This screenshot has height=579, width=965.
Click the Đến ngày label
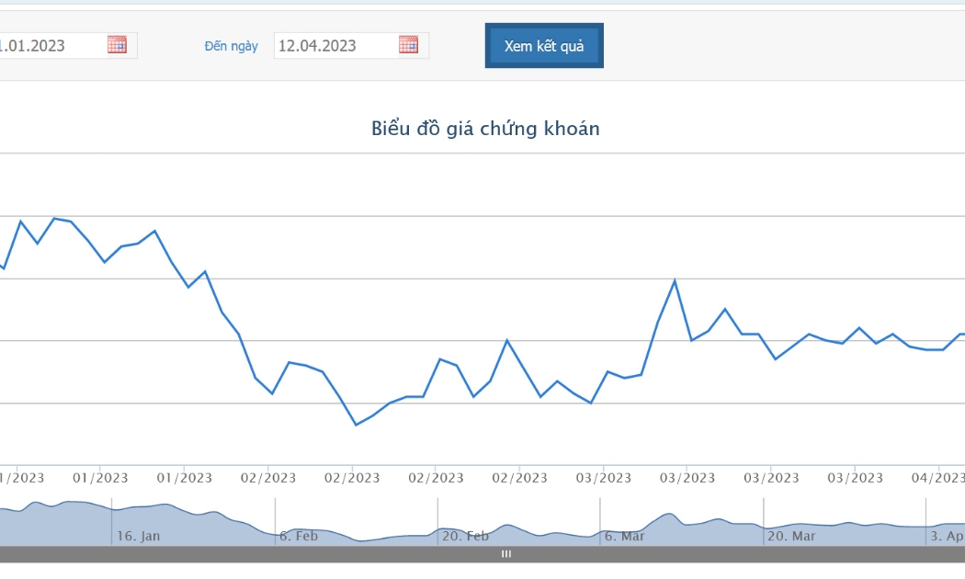pos(231,46)
